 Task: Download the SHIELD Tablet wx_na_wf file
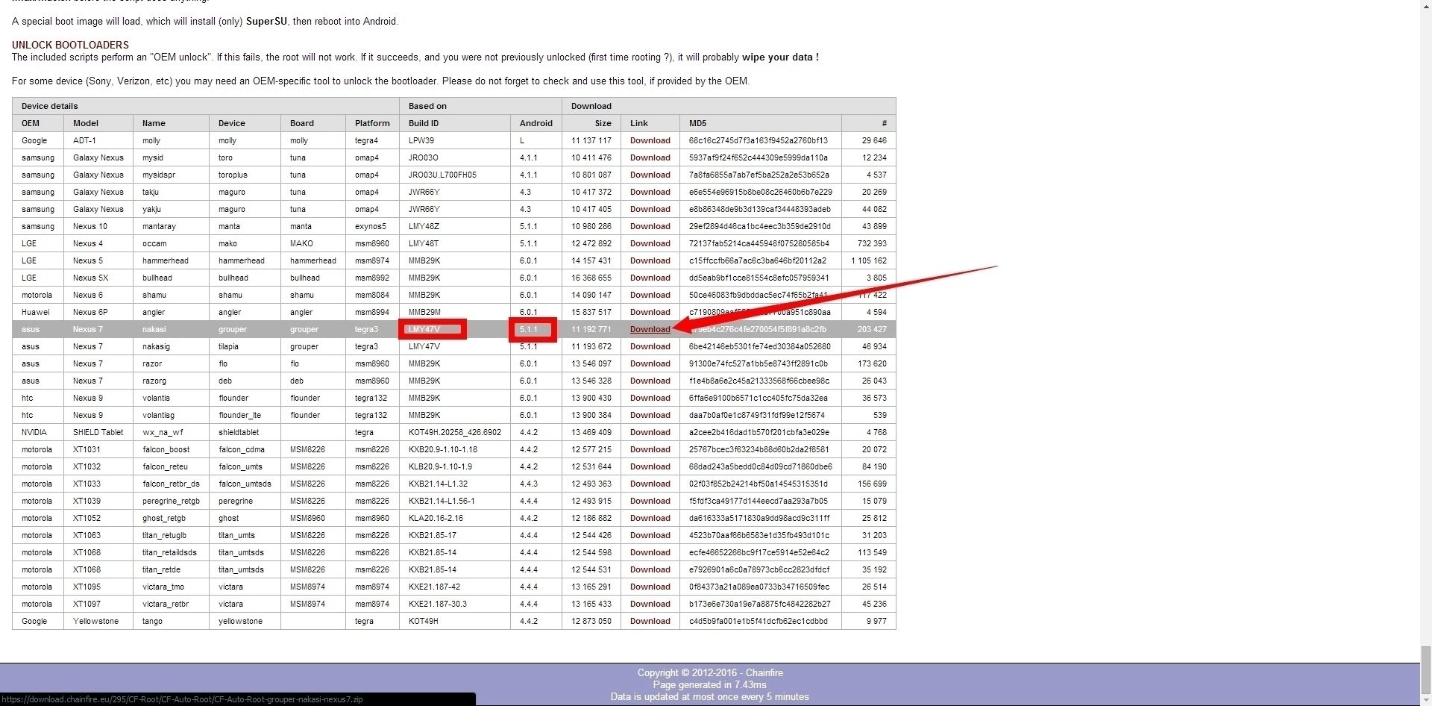pyautogui.click(x=650, y=432)
